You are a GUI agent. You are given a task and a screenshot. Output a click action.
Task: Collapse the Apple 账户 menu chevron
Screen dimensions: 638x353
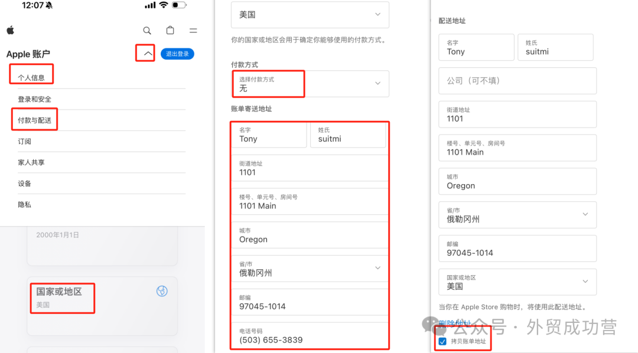(x=148, y=54)
